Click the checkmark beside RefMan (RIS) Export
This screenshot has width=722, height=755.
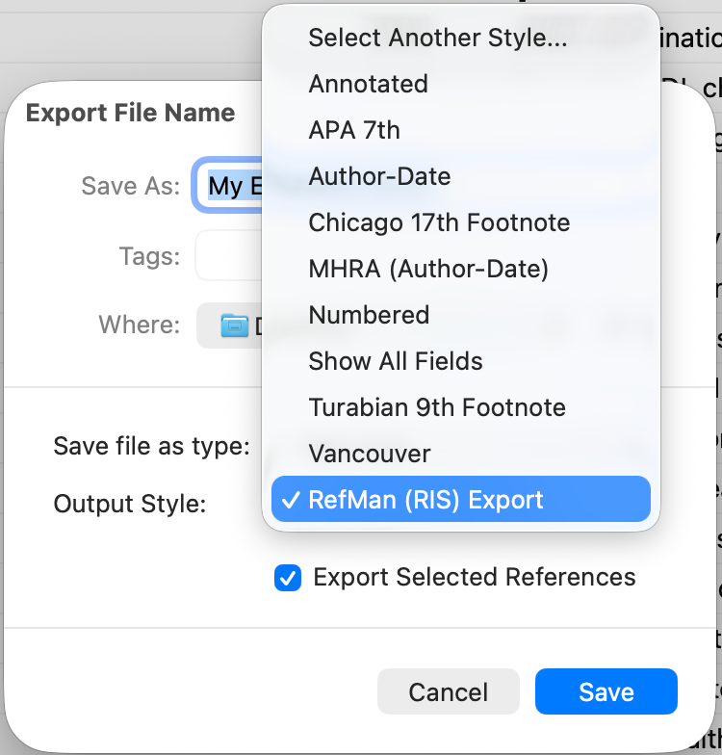tap(291, 500)
